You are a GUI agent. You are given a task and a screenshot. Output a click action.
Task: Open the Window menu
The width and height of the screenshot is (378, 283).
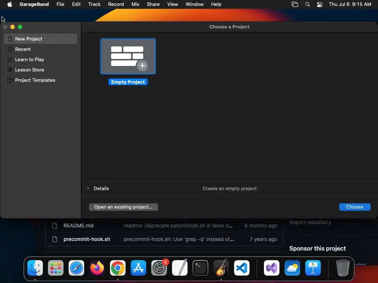coord(195,4)
